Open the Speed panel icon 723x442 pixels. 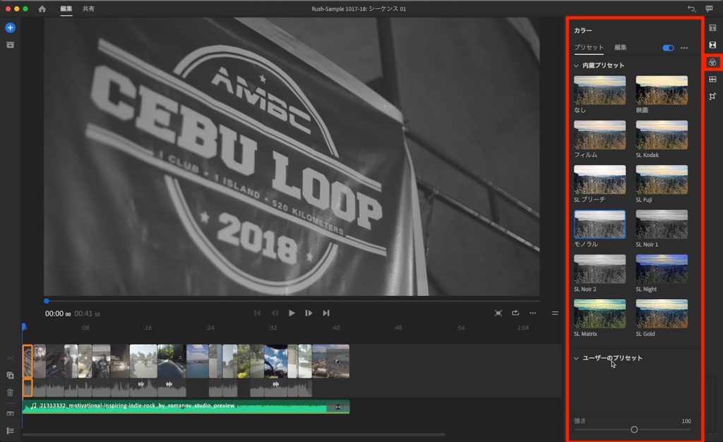point(712,80)
